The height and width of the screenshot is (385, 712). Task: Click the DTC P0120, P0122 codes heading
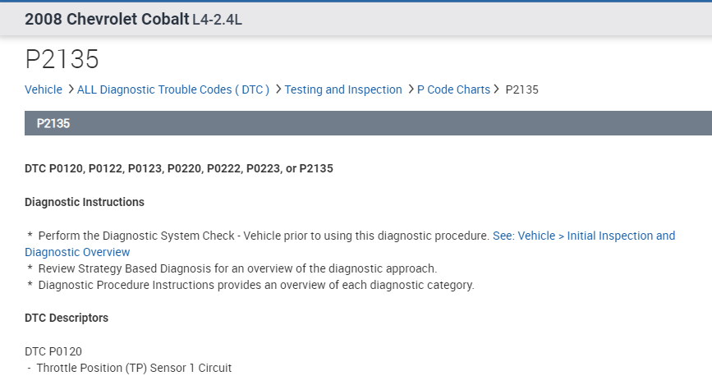179,168
